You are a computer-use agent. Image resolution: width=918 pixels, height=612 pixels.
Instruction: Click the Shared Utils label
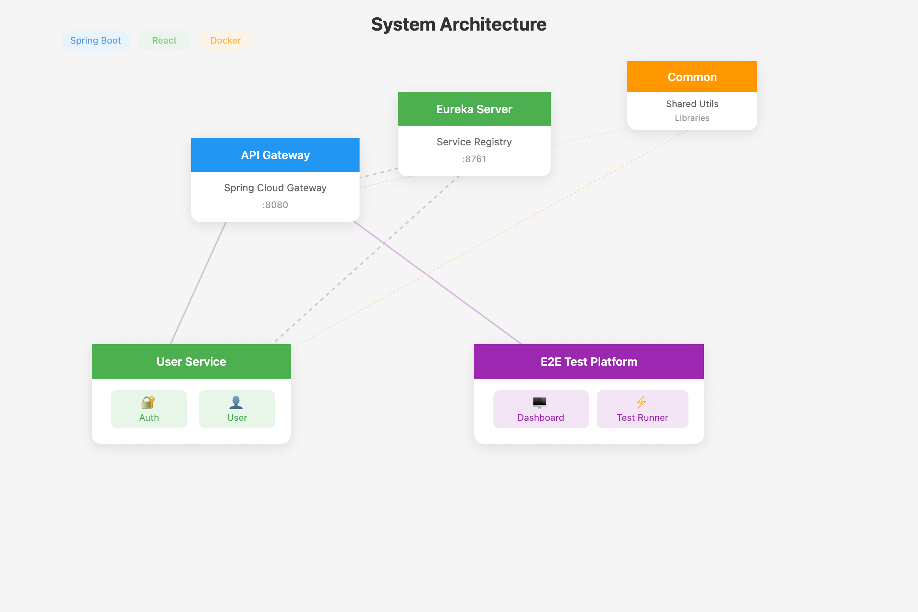tap(692, 104)
